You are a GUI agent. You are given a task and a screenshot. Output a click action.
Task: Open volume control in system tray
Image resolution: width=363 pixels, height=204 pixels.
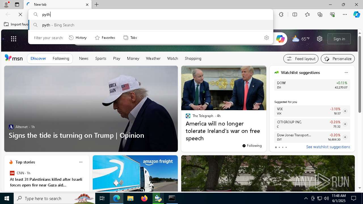click(x=326, y=198)
